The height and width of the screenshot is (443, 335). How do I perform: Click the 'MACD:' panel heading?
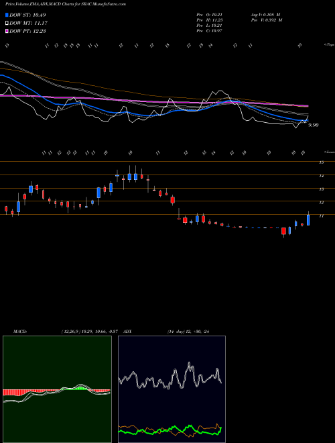20,332
